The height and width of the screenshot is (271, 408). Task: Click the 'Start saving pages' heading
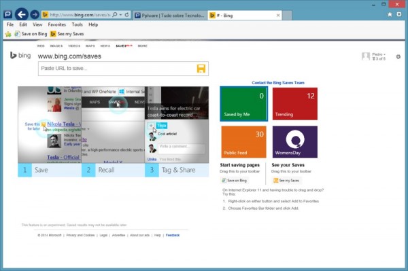click(239, 165)
